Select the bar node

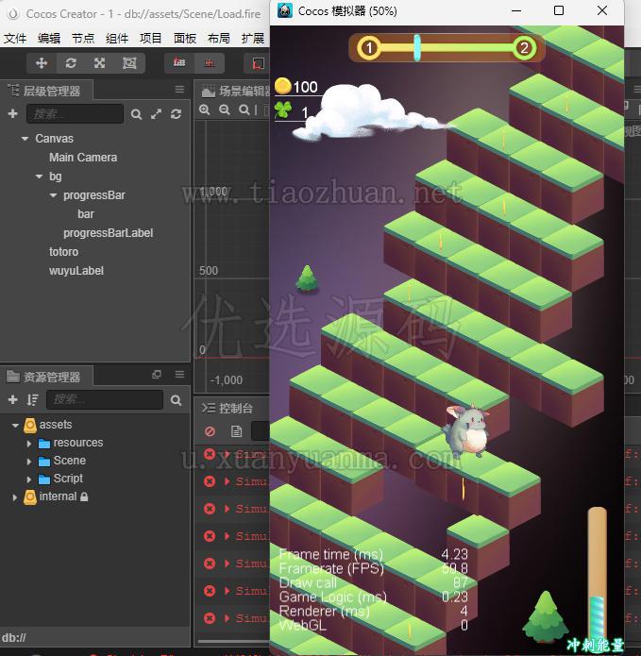[85, 213]
